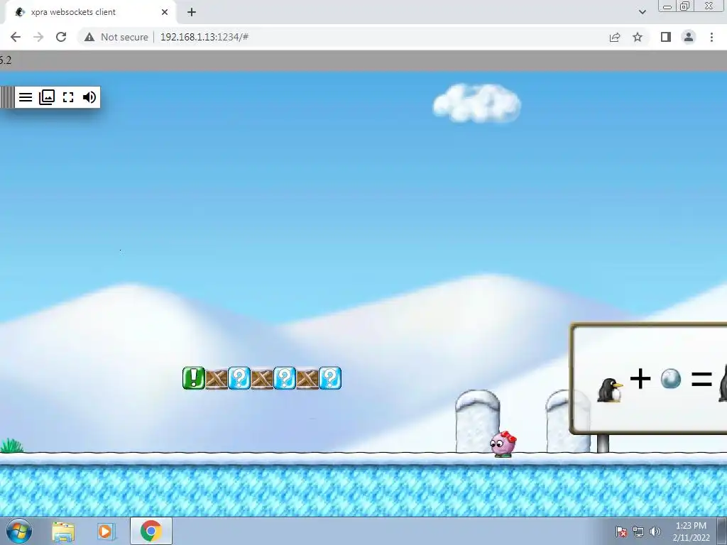Focus the address bar showing 192.168.1.13:1234/#
This screenshot has height=545, width=727.
[x=204, y=37]
